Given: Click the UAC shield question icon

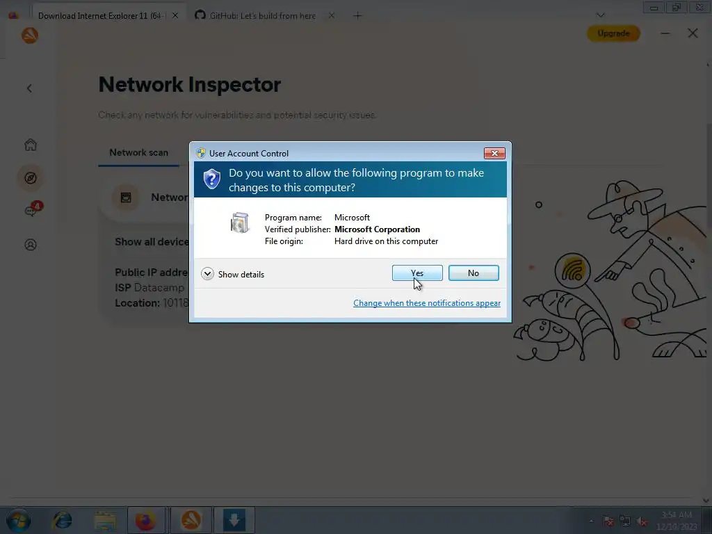Looking at the screenshot, I should [211, 179].
